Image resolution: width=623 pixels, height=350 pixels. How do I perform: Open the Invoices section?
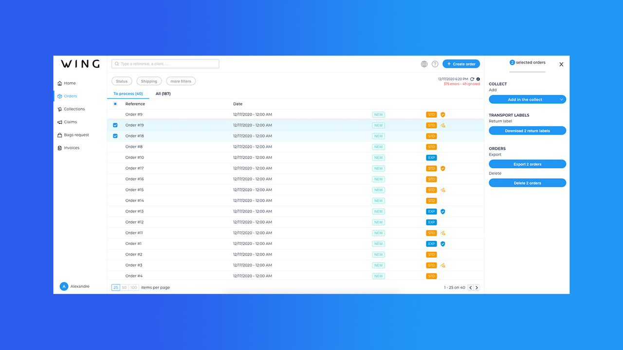pos(71,148)
